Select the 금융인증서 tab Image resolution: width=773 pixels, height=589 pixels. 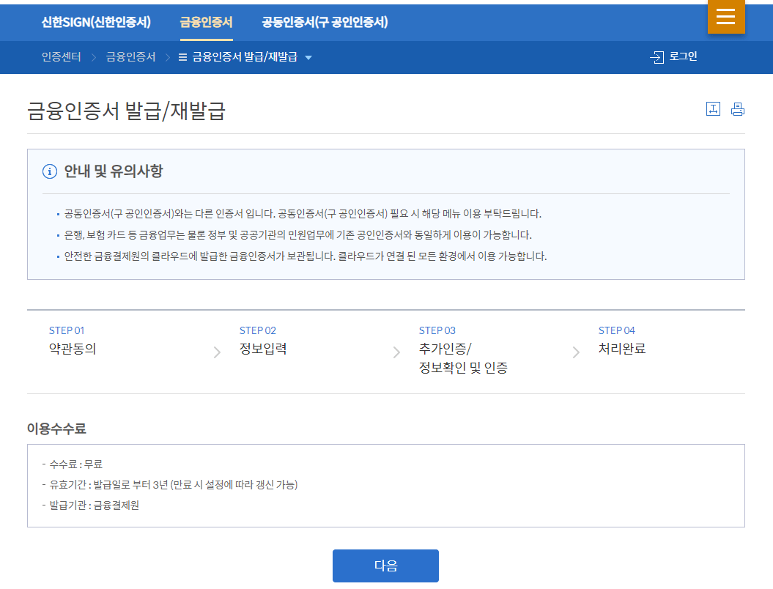206,23
